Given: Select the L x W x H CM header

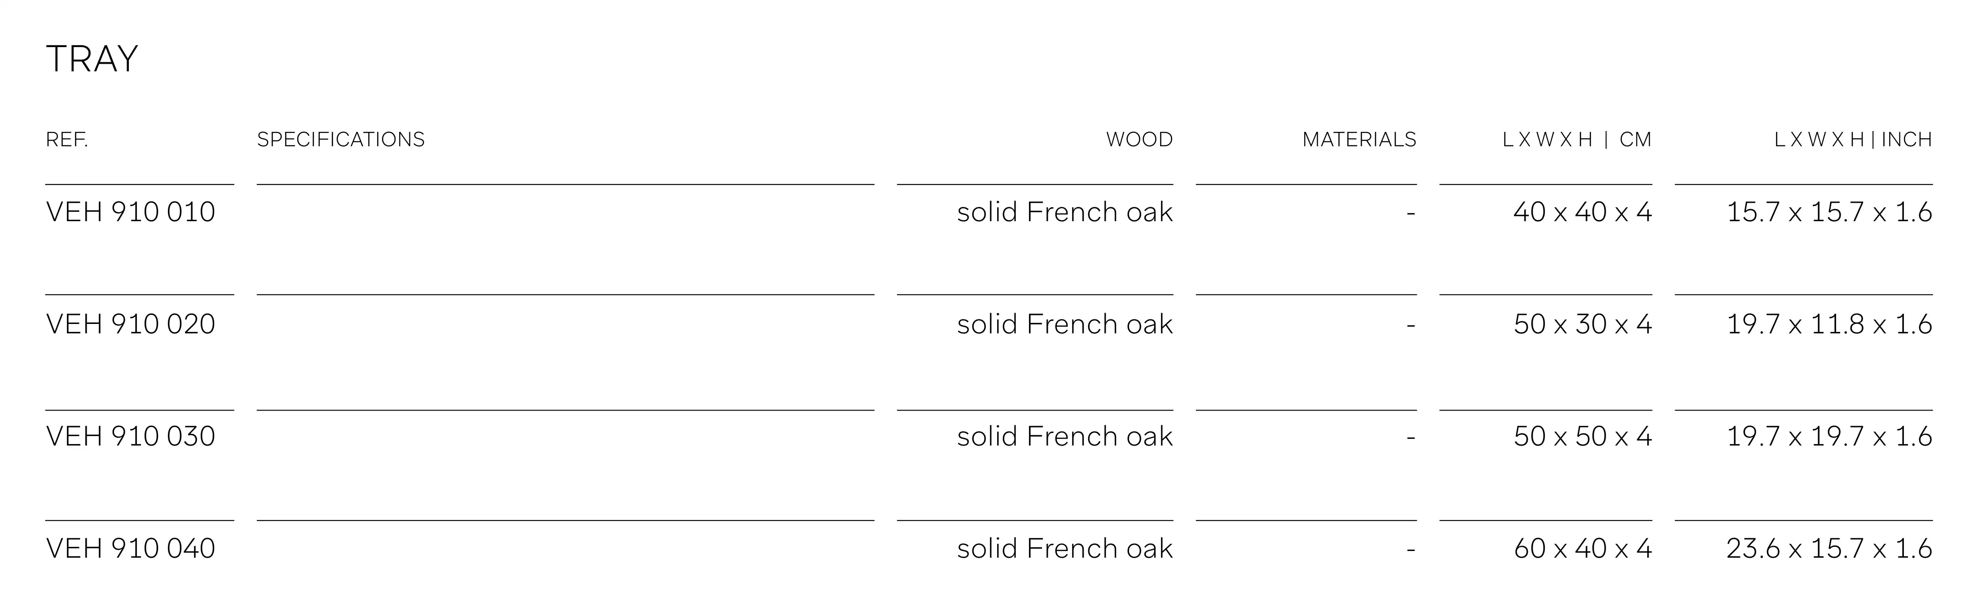Looking at the screenshot, I should (1576, 140).
